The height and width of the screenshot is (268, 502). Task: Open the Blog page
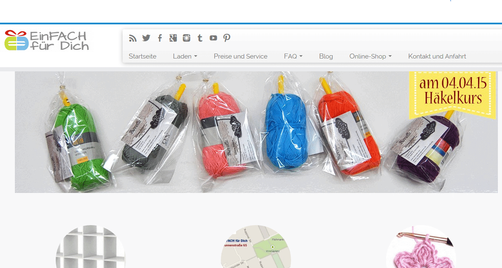pyautogui.click(x=326, y=56)
